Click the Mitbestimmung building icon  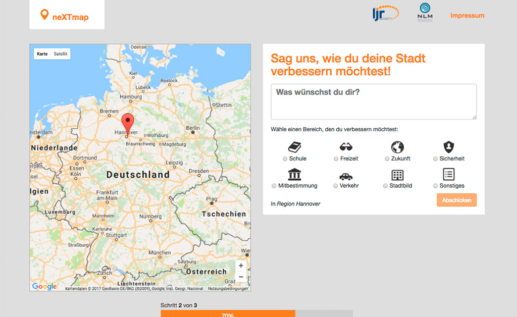click(294, 175)
